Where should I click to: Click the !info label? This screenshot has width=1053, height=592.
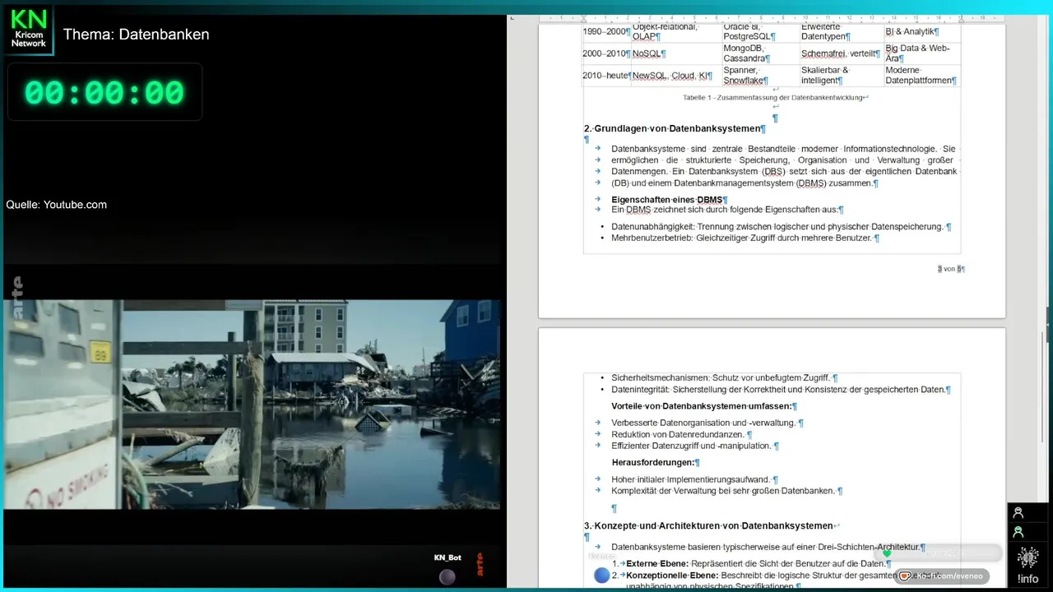[1027, 578]
